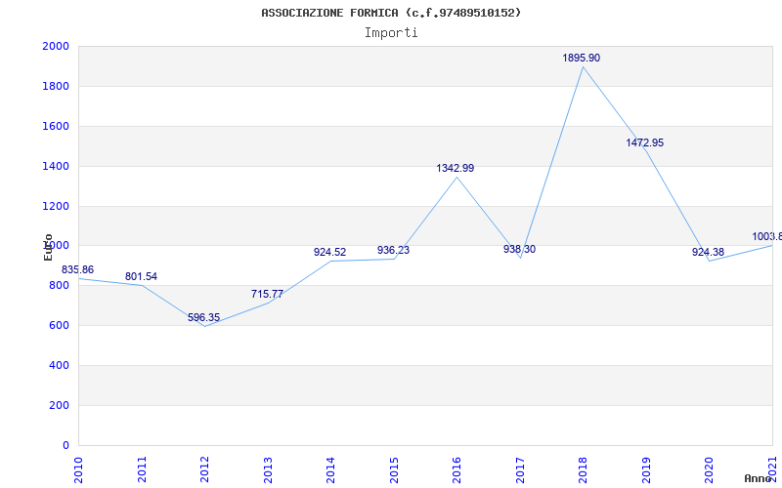Click the 924.52 data label
The width and height of the screenshot is (782, 488).
pyautogui.click(x=329, y=252)
